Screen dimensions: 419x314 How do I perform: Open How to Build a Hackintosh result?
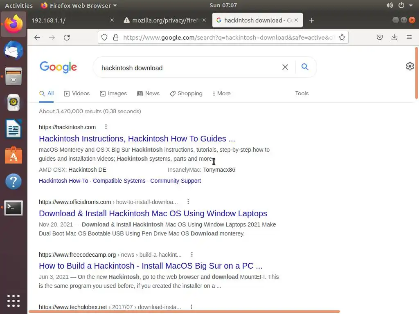[x=151, y=266]
